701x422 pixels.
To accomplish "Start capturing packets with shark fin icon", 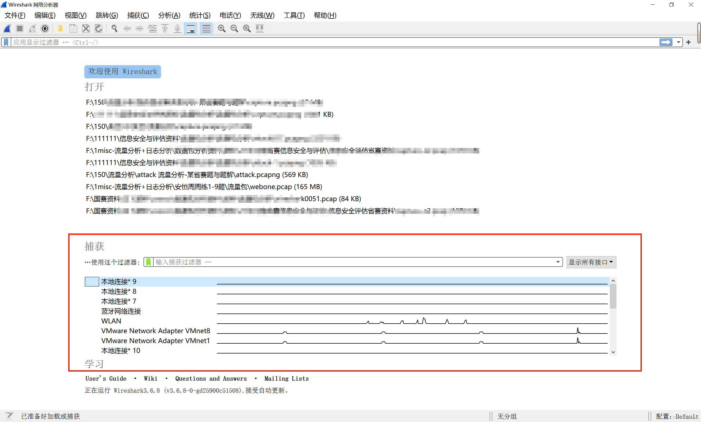I will tap(7, 28).
